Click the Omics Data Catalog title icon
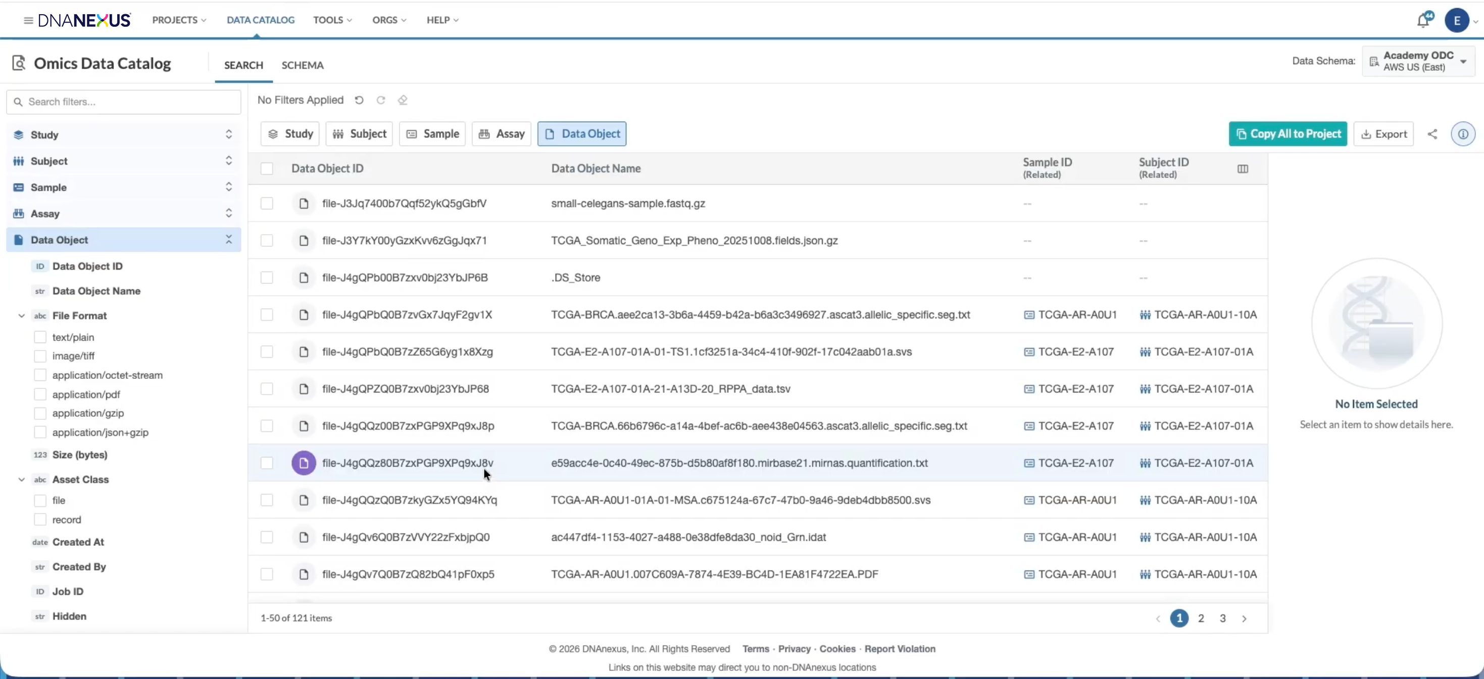The width and height of the screenshot is (1484, 679). coord(19,63)
